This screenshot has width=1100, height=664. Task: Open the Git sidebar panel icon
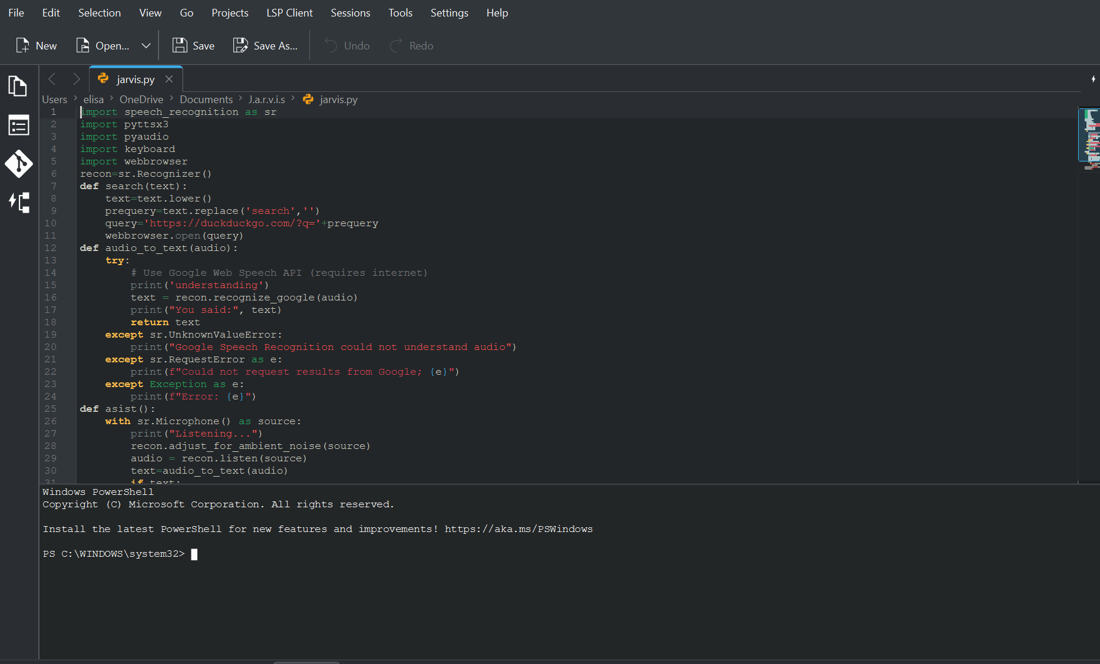point(18,164)
